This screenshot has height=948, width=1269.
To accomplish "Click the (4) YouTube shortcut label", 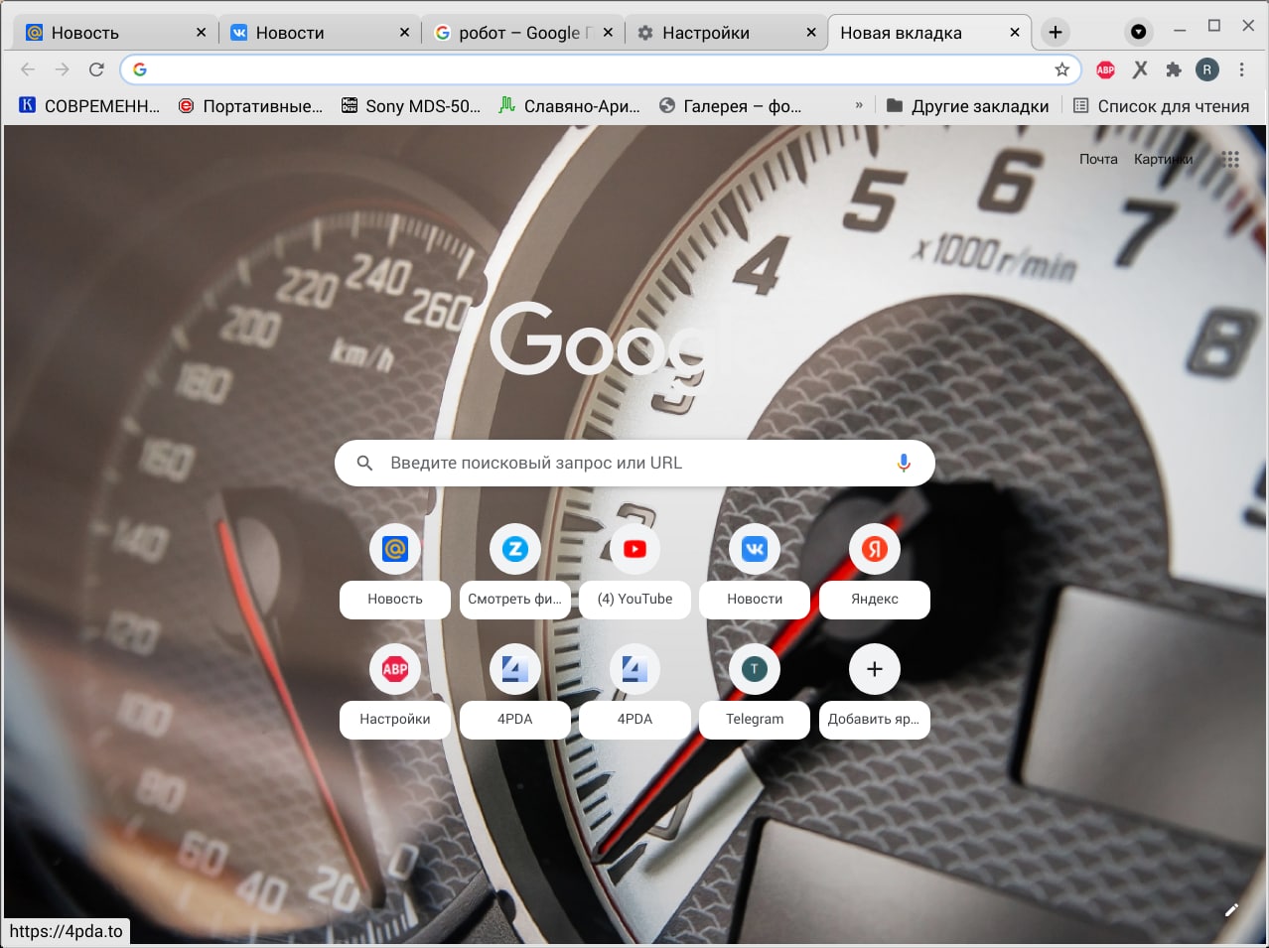I will [x=635, y=599].
